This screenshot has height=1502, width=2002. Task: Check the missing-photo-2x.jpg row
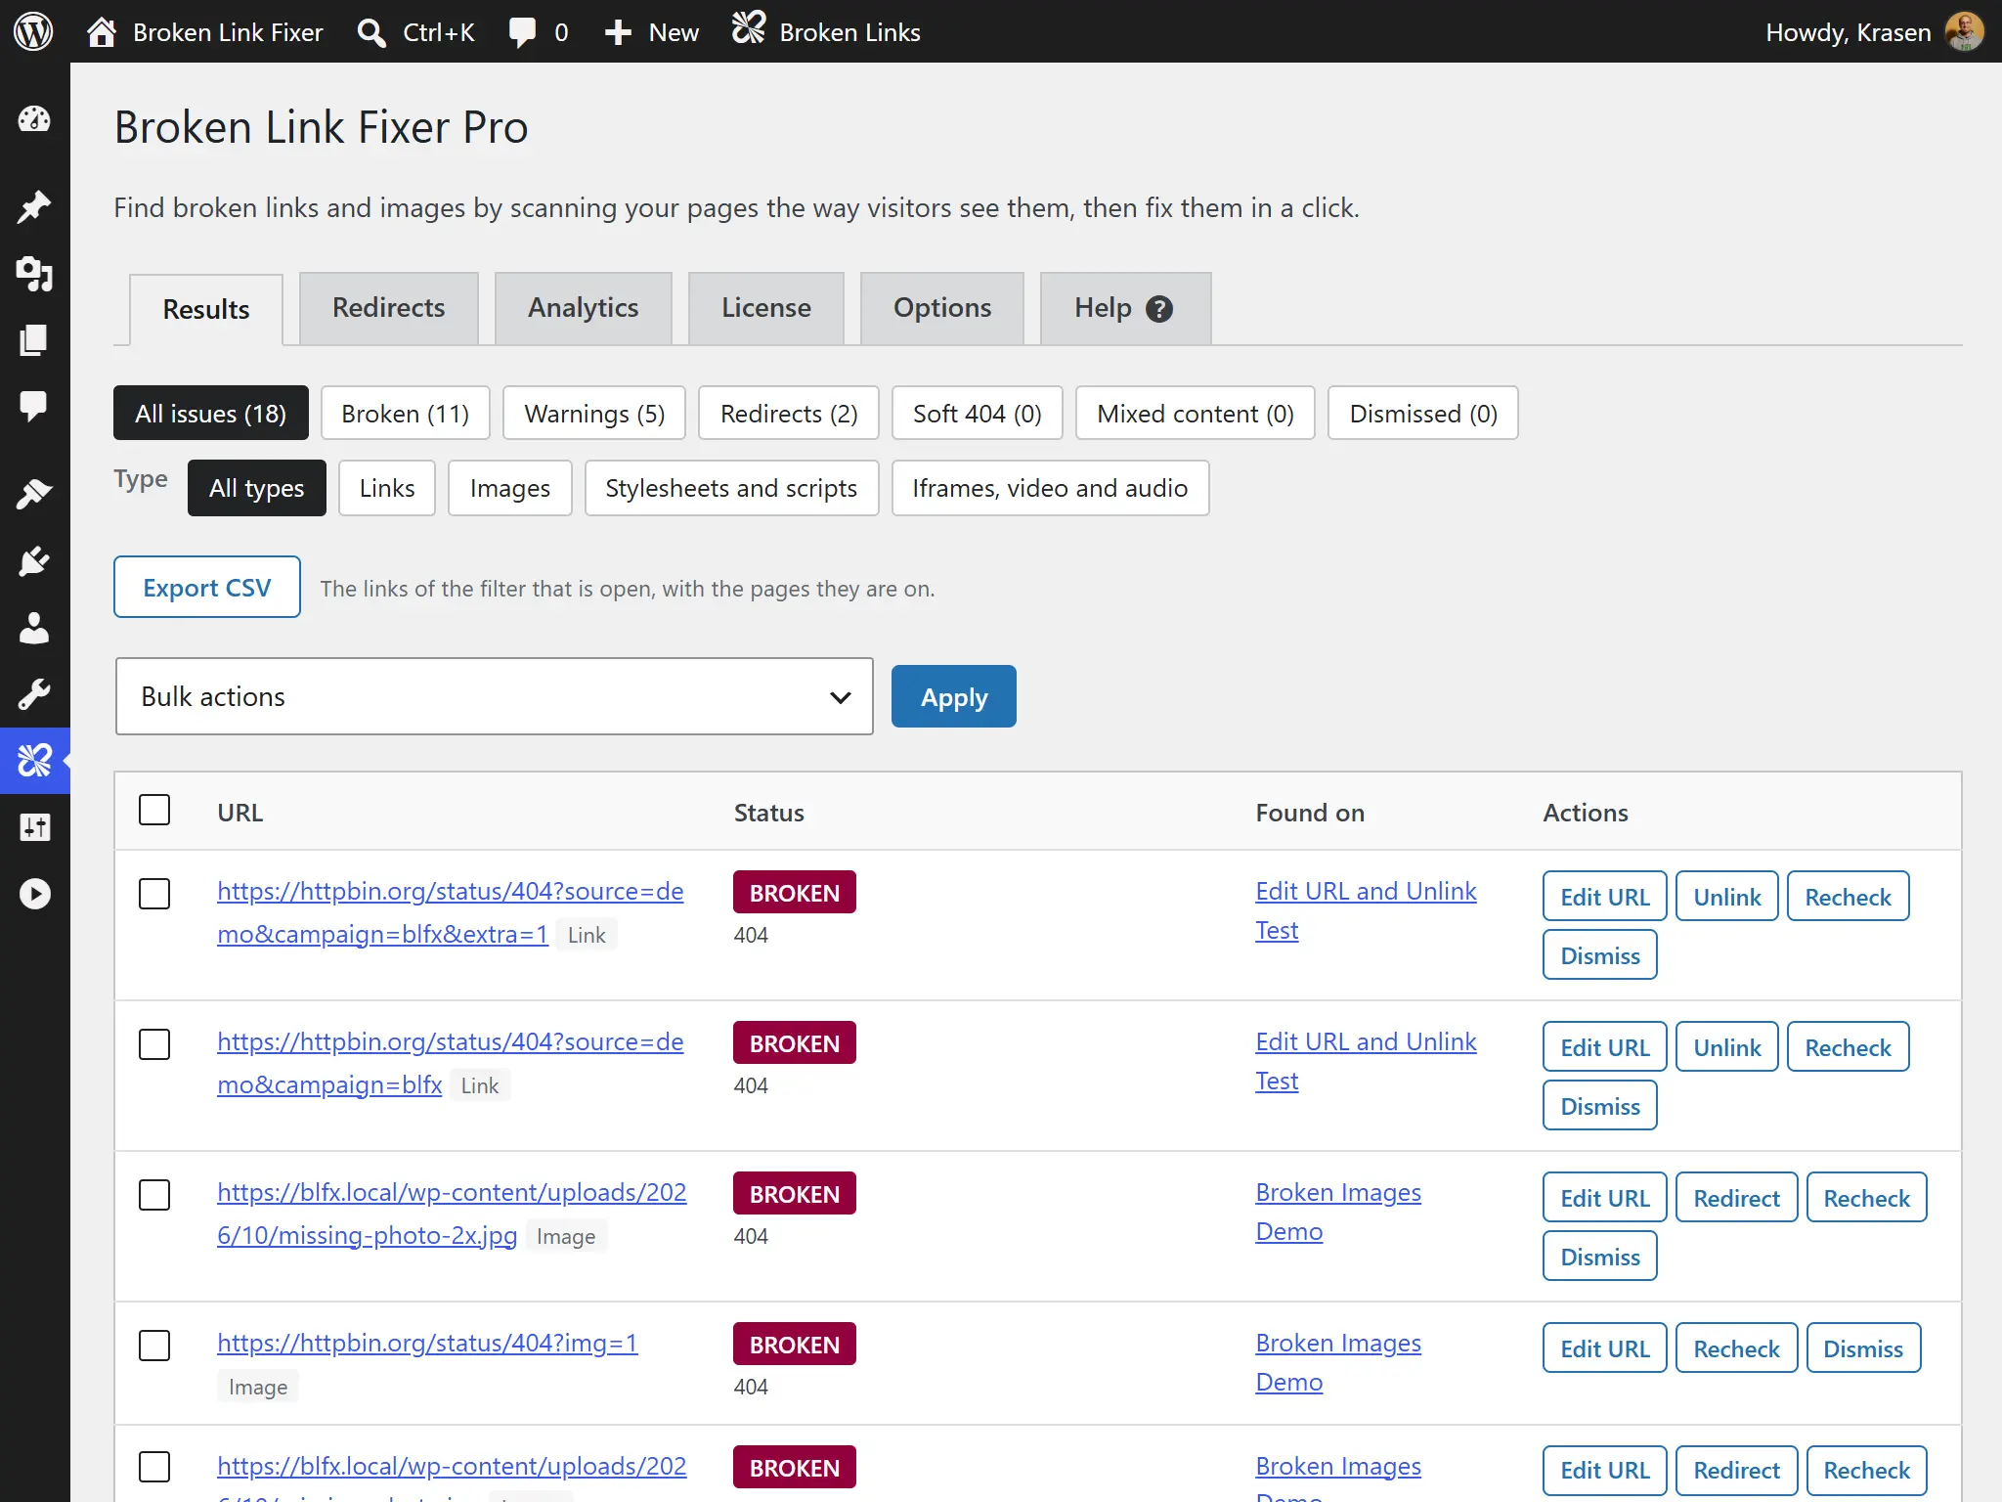point(154,1195)
